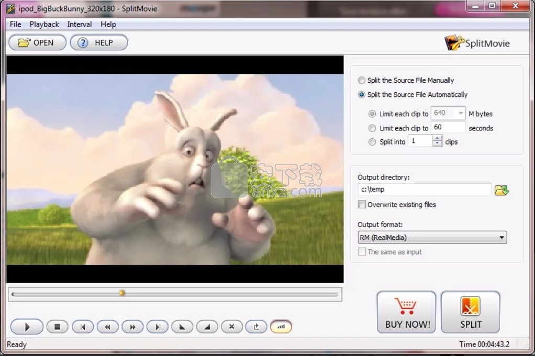Click the Big Buck Bunny video preview
This screenshot has height=356, width=535.
175,169
